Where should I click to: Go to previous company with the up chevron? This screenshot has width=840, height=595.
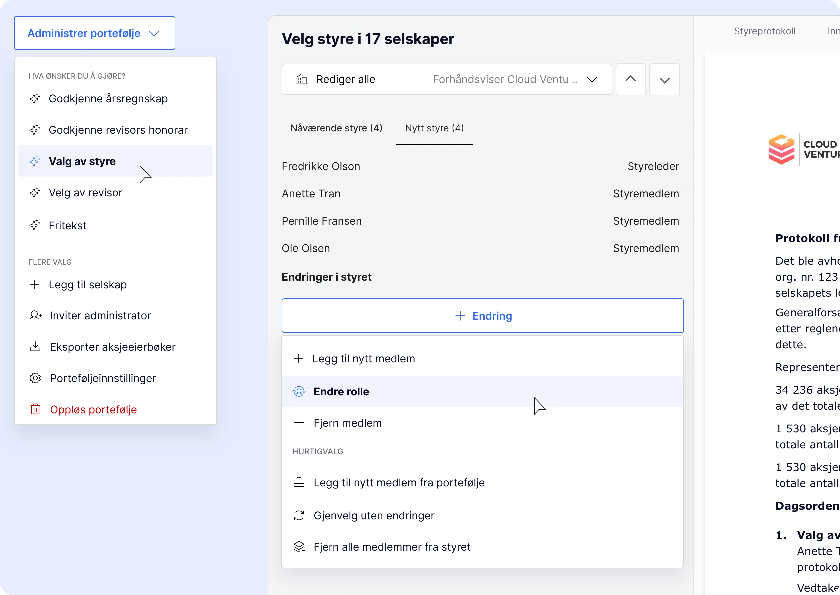click(x=630, y=79)
